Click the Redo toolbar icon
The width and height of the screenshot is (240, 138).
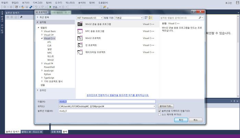[x=43, y=7]
